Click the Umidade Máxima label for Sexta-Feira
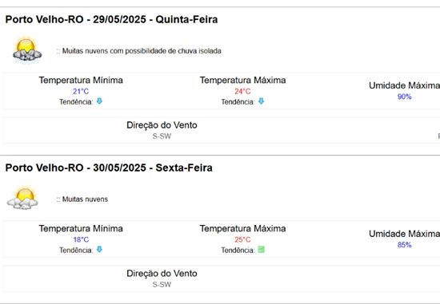 click(x=404, y=234)
